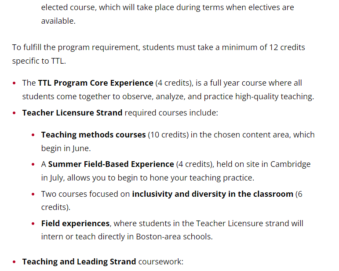Click 'Teaching and Leading Strand' heading
The height and width of the screenshot is (271, 339).
(79, 261)
